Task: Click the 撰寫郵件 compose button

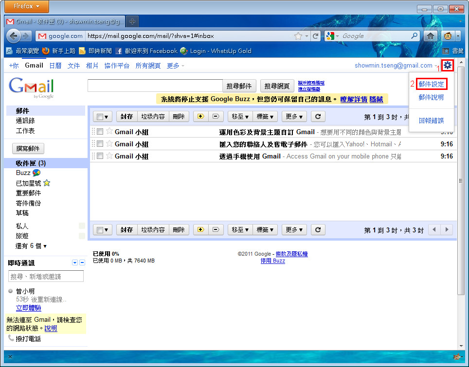Action: 28,149
